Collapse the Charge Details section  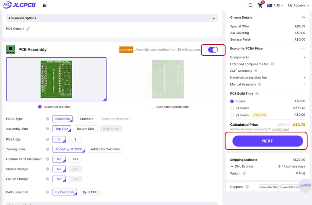click(303, 17)
